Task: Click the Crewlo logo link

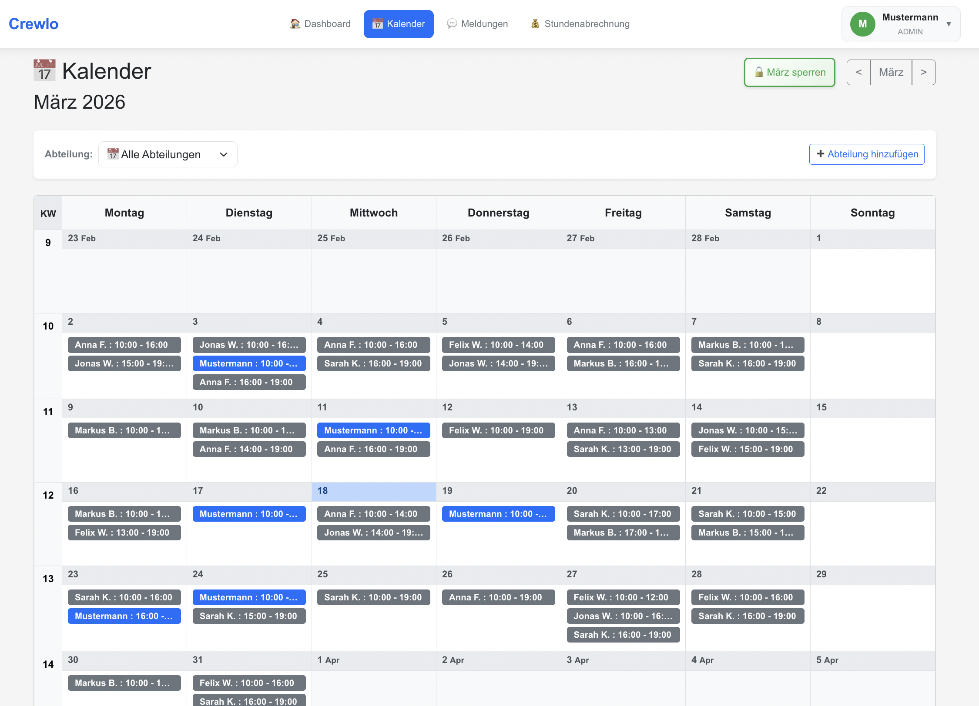Action: [33, 23]
